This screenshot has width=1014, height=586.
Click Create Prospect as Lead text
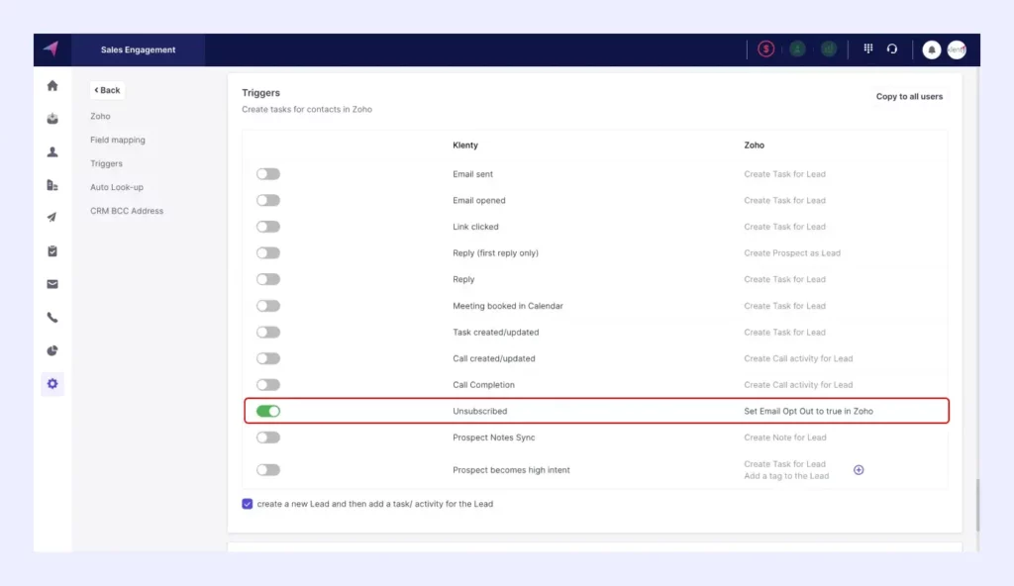(x=792, y=252)
